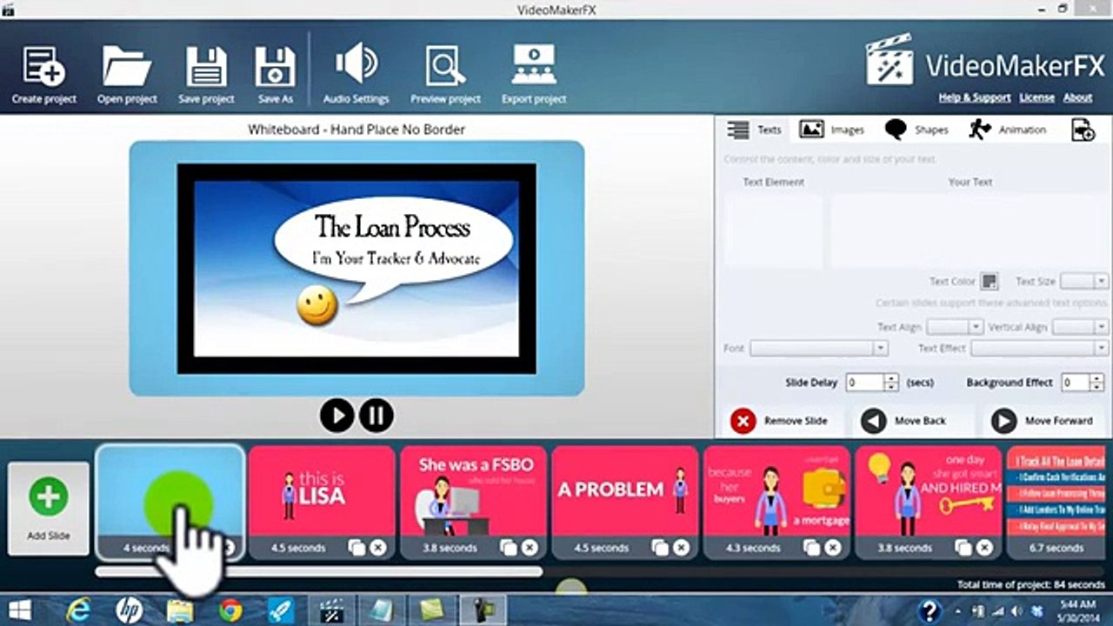Delete the 'this is LISA' slide
This screenshot has height=626, width=1113.
[377, 548]
